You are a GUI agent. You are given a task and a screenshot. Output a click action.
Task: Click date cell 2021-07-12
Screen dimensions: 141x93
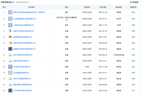click(x=103, y=19)
